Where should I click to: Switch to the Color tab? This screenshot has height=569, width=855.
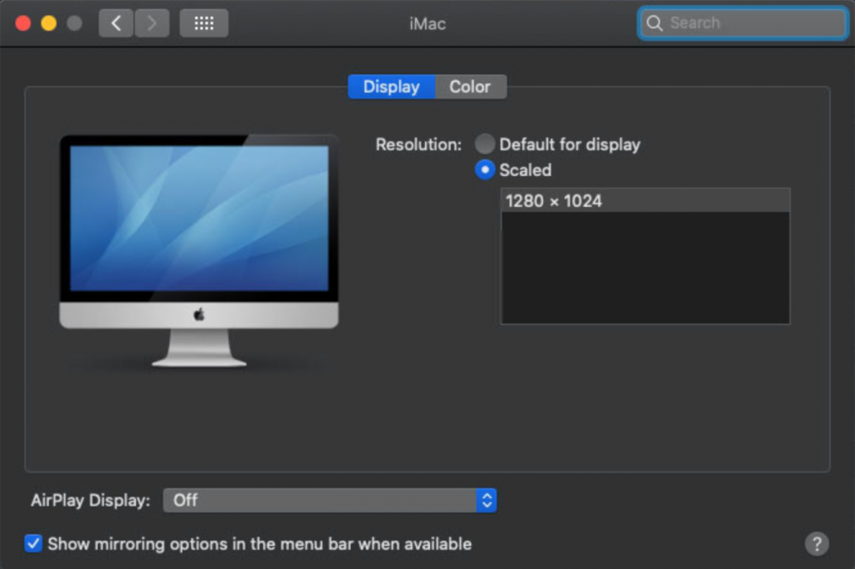470,86
